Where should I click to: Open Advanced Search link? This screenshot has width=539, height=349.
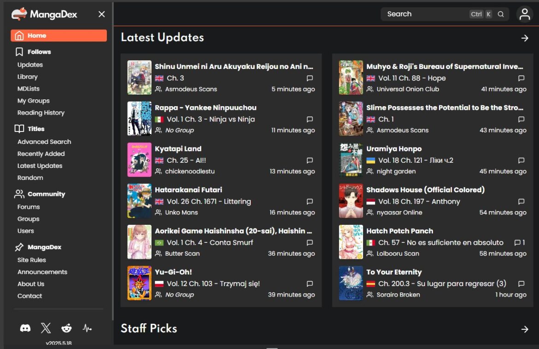[44, 142]
